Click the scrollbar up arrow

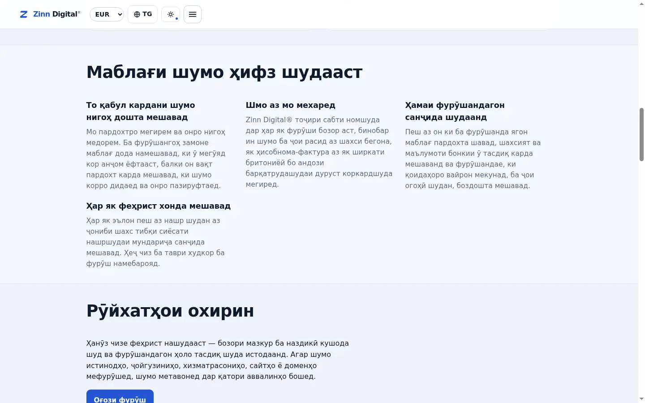click(641, 4)
